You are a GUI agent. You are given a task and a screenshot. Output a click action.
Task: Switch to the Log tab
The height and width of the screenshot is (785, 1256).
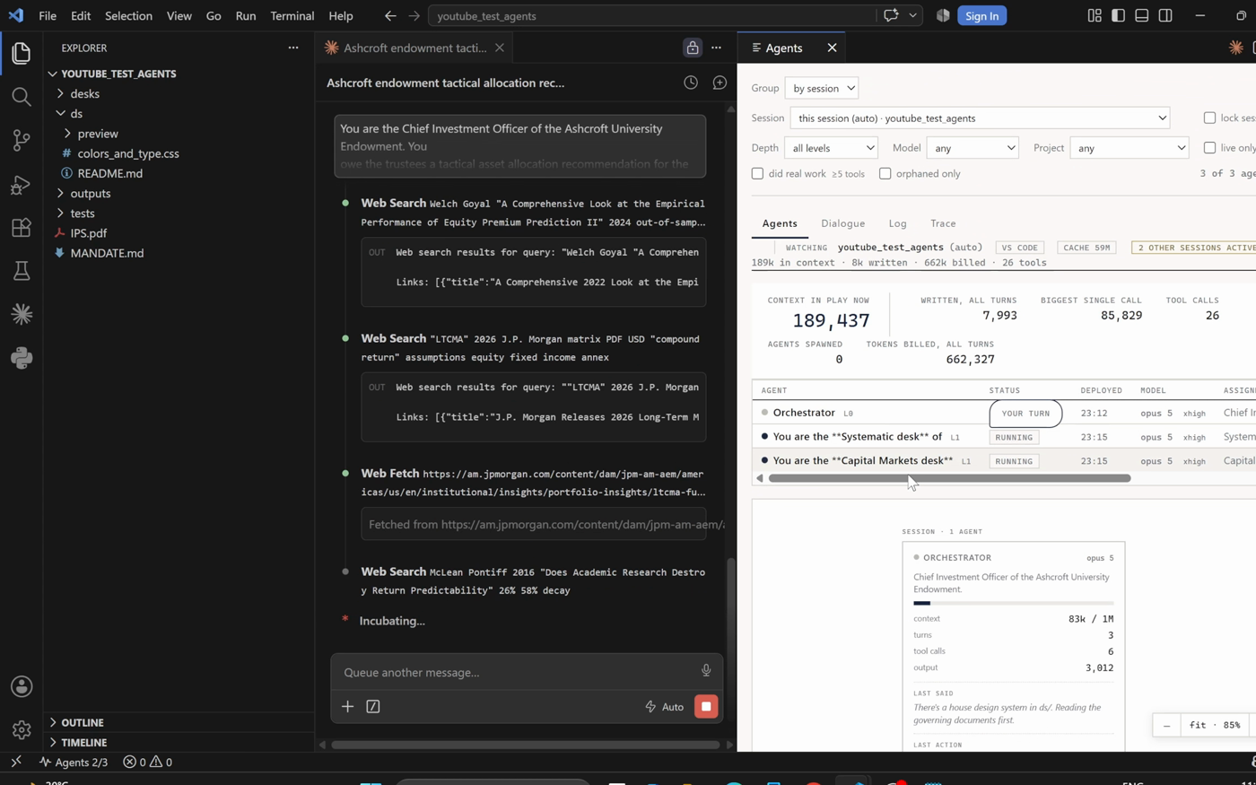(x=897, y=223)
